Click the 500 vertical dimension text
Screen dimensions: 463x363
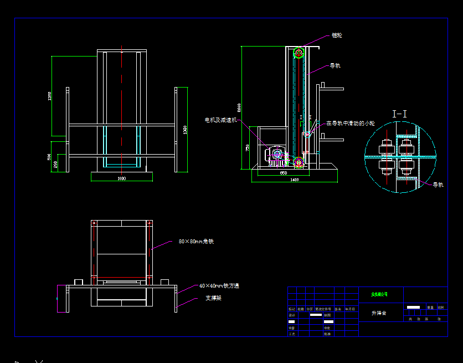pos(49,157)
